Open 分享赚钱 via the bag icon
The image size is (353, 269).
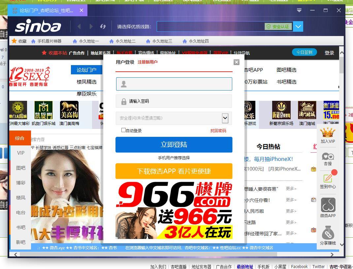(x=328, y=232)
